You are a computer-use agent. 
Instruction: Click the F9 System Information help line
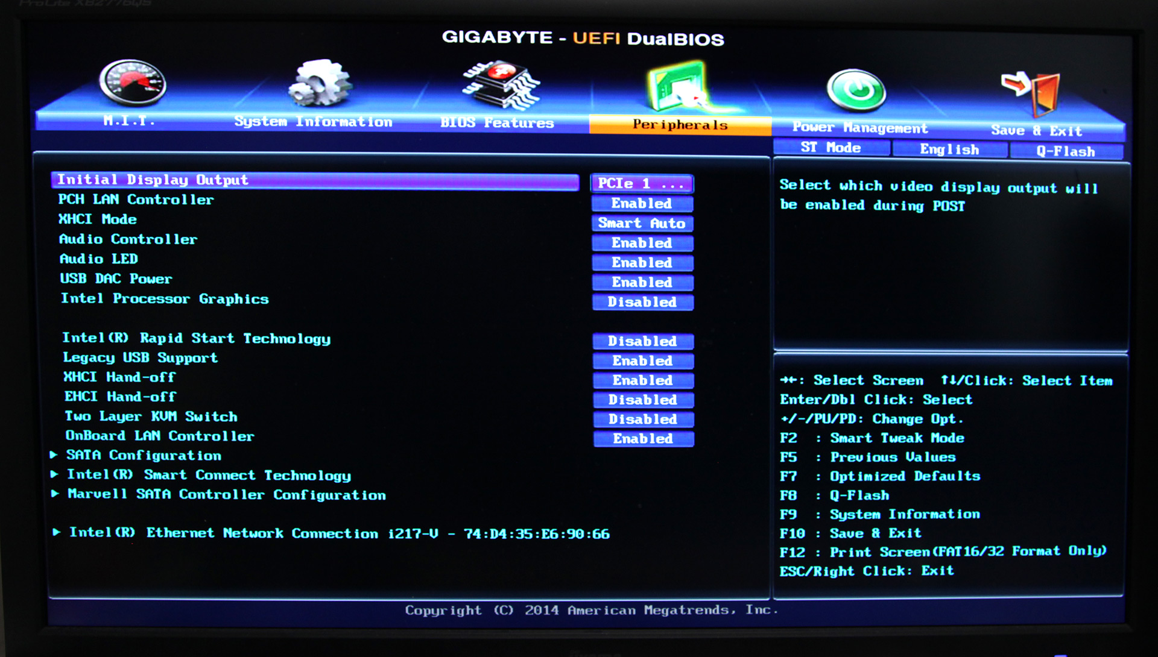point(880,514)
